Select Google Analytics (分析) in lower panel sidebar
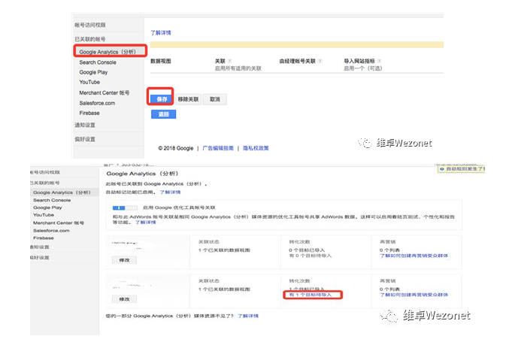The height and width of the screenshot is (342, 506). pos(62,192)
